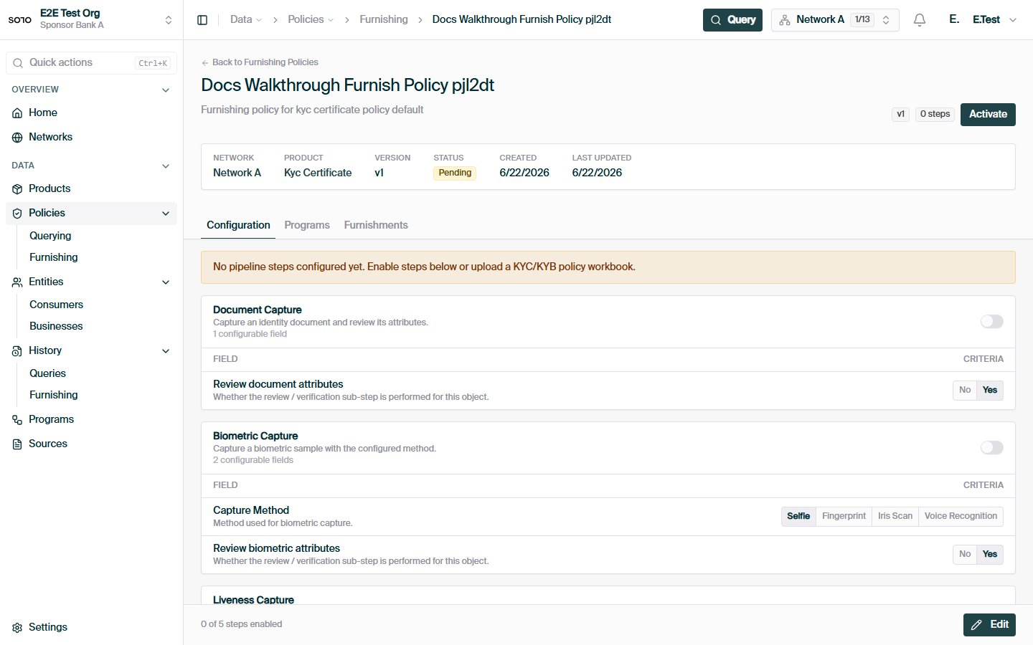Click the Pending status badge
The width and height of the screenshot is (1033, 645).
pyautogui.click(x=455, y=173)
